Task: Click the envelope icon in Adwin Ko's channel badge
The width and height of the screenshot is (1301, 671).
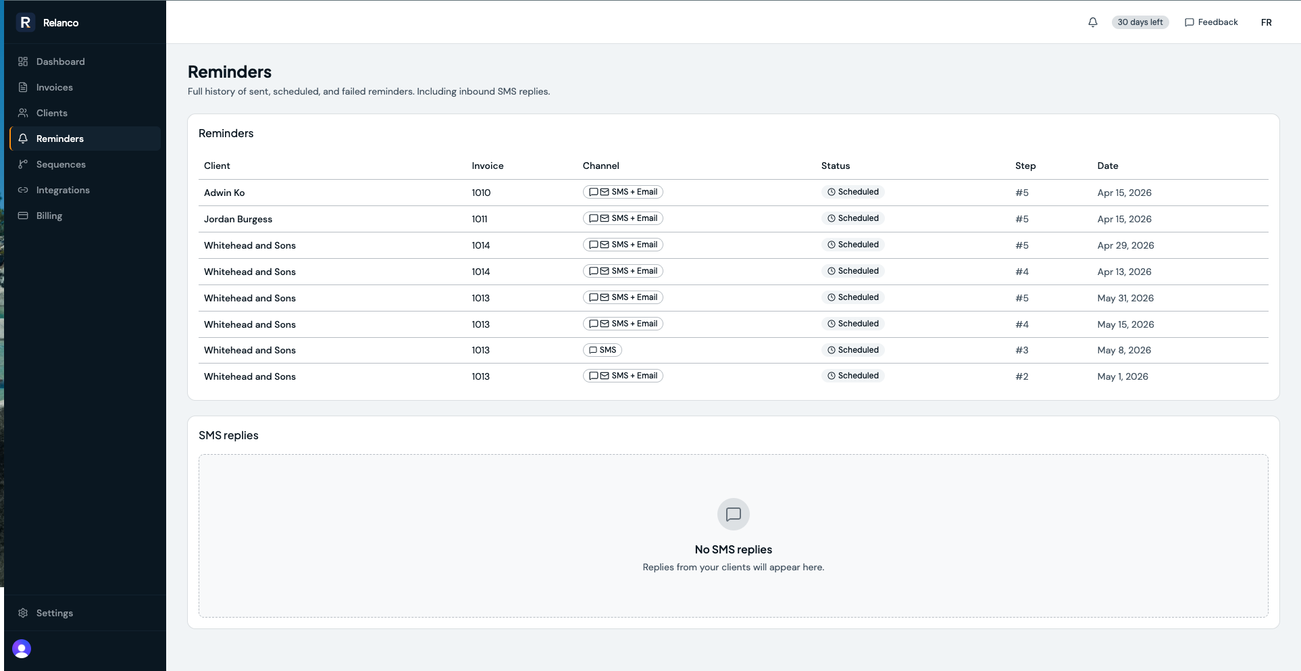Action: (x=605, y=192)
